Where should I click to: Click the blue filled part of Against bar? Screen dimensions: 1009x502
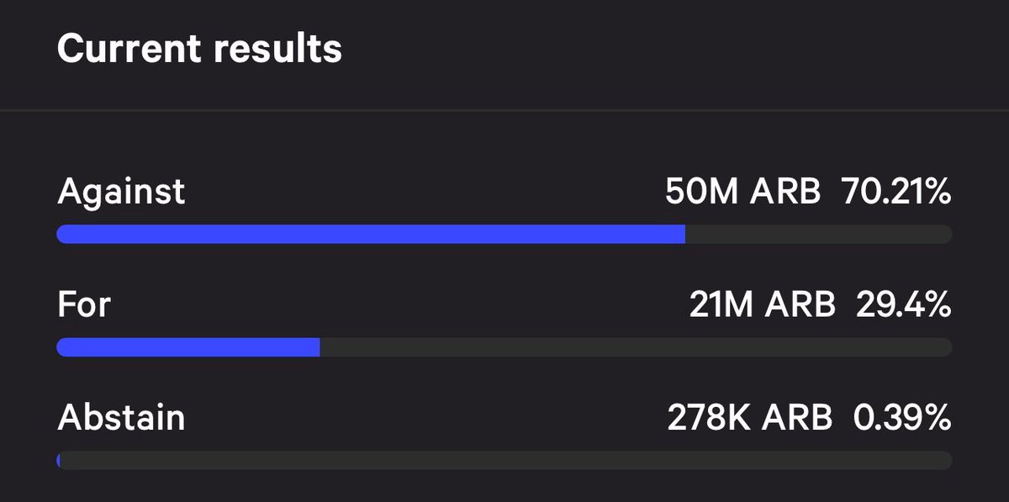pyautogui.click(x=370, y=235)
